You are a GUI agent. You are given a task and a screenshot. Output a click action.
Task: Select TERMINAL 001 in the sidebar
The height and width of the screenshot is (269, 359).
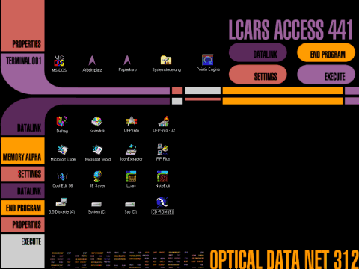tap(22, 61)
